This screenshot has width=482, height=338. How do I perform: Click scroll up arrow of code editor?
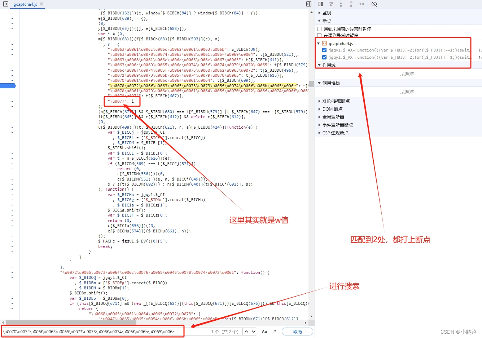311,12
